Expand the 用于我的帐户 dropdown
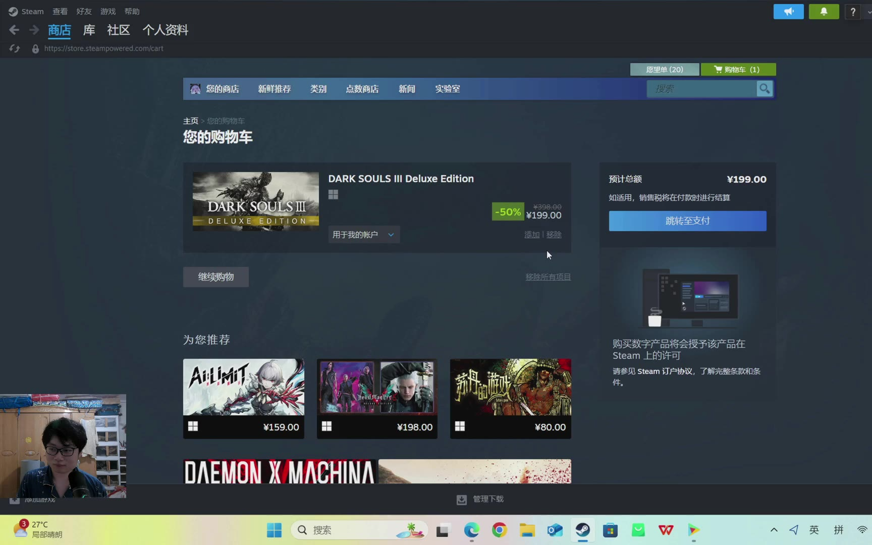872x545 pixels. click(x=364, y=235)
